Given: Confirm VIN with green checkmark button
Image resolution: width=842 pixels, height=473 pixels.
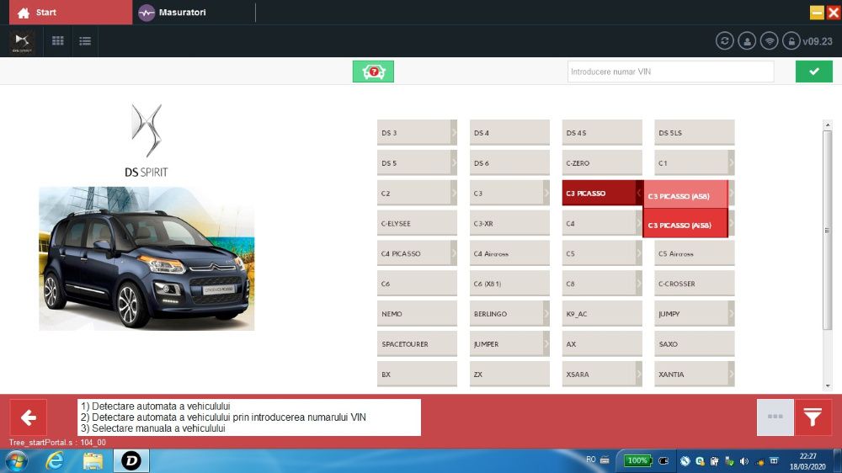Looking at the screenshot, I should pos(814,72).
